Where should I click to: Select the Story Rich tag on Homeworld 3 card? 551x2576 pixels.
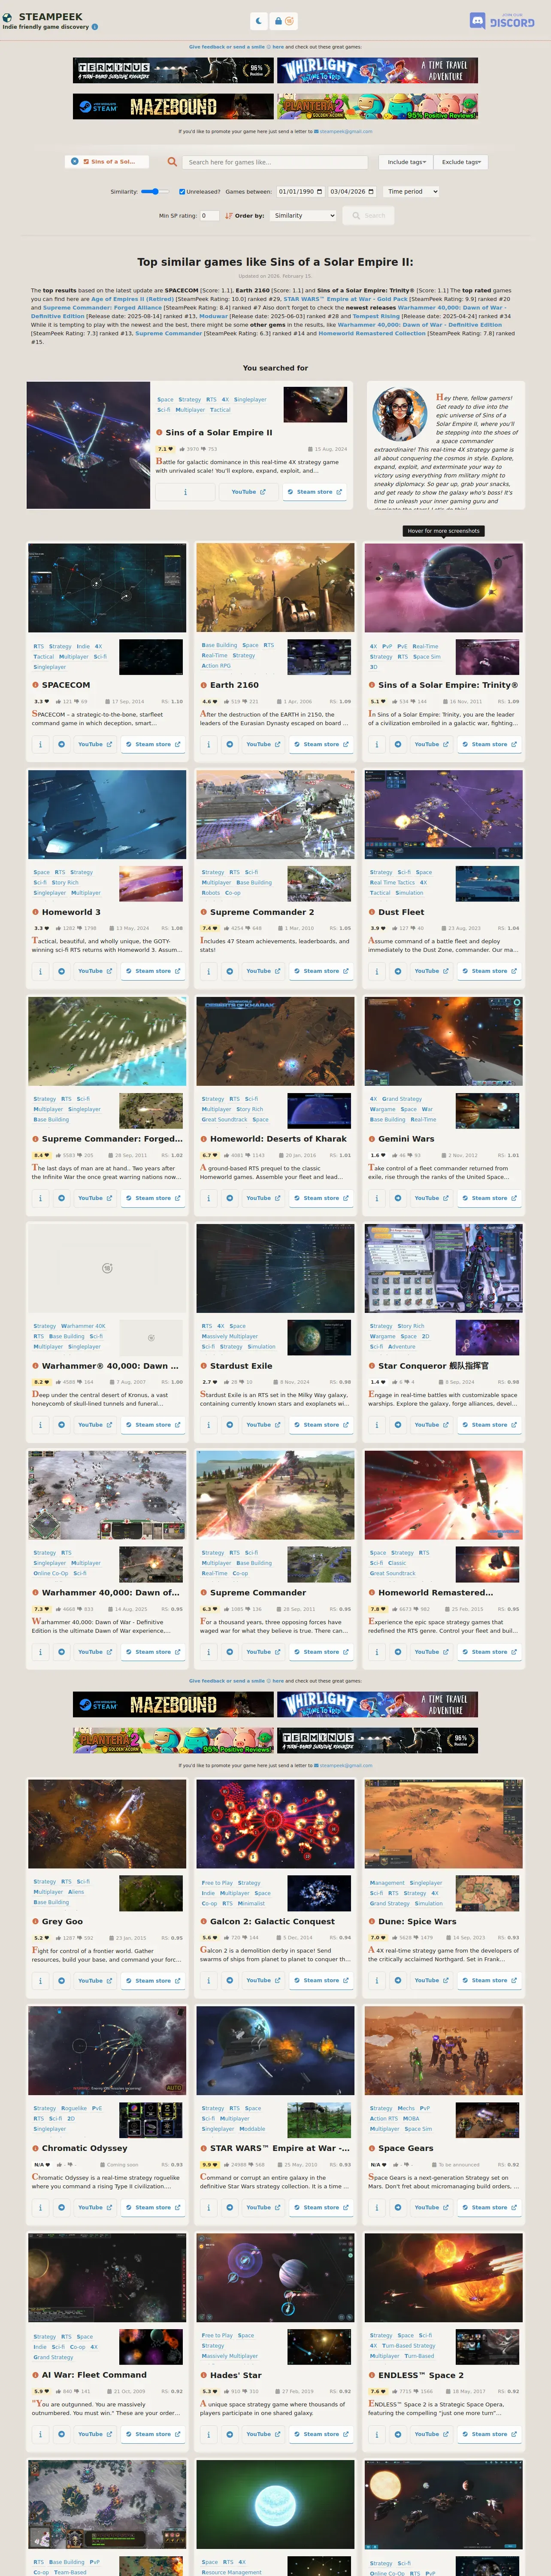click(65, 883)
